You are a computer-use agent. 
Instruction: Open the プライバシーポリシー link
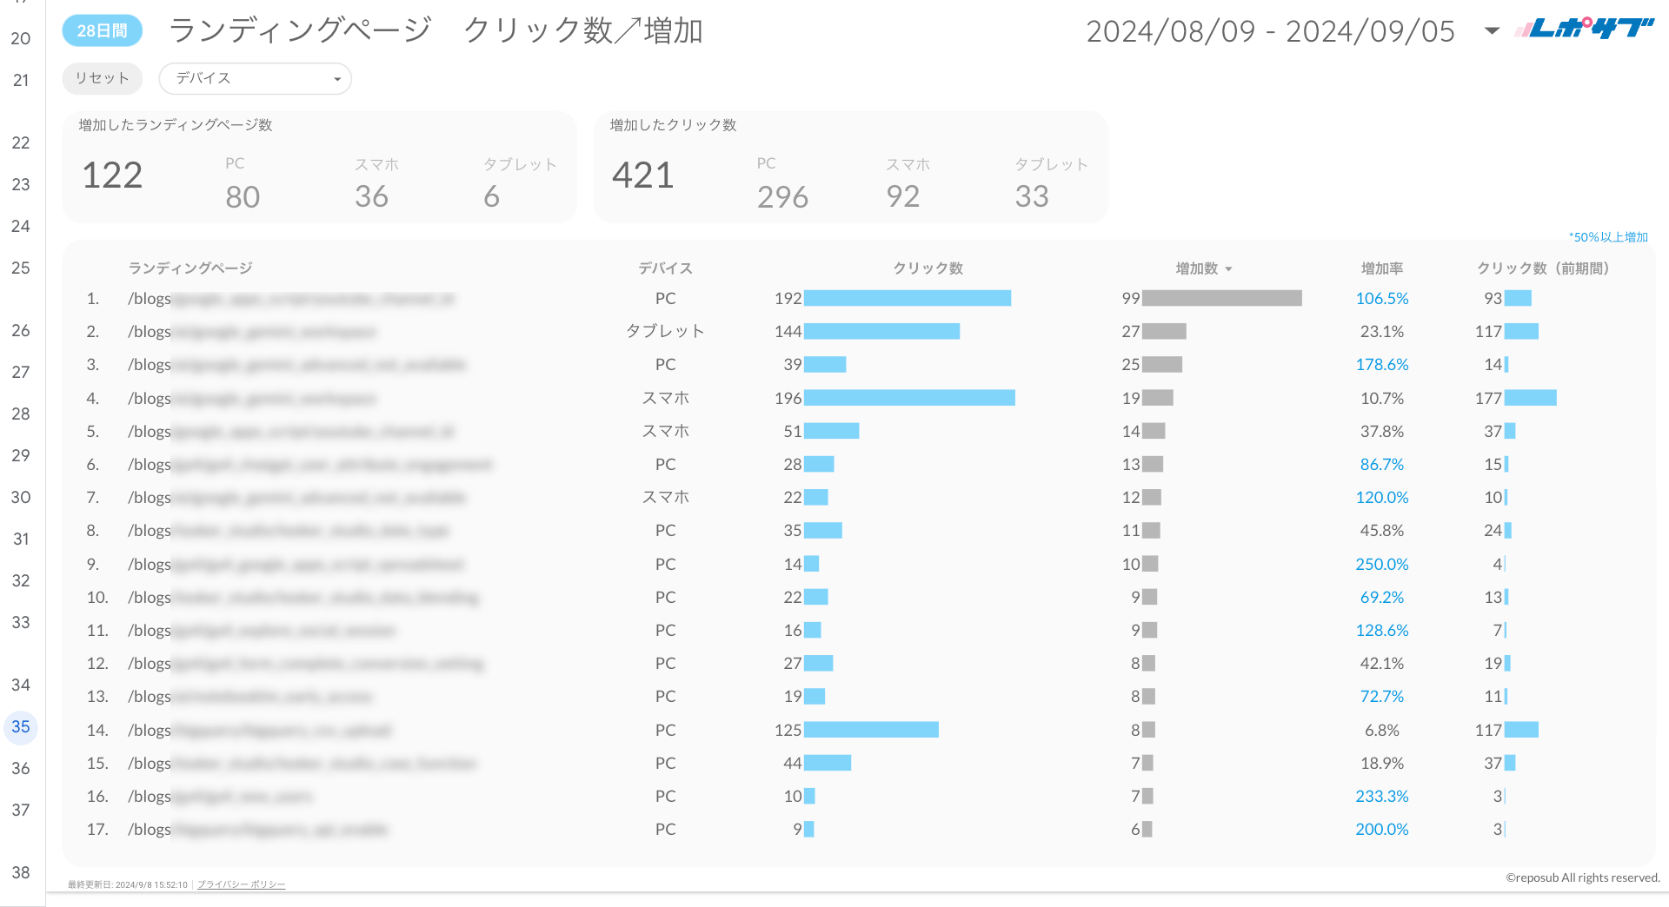241,884
